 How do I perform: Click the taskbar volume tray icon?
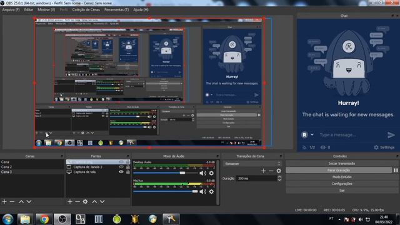point(361,219)
